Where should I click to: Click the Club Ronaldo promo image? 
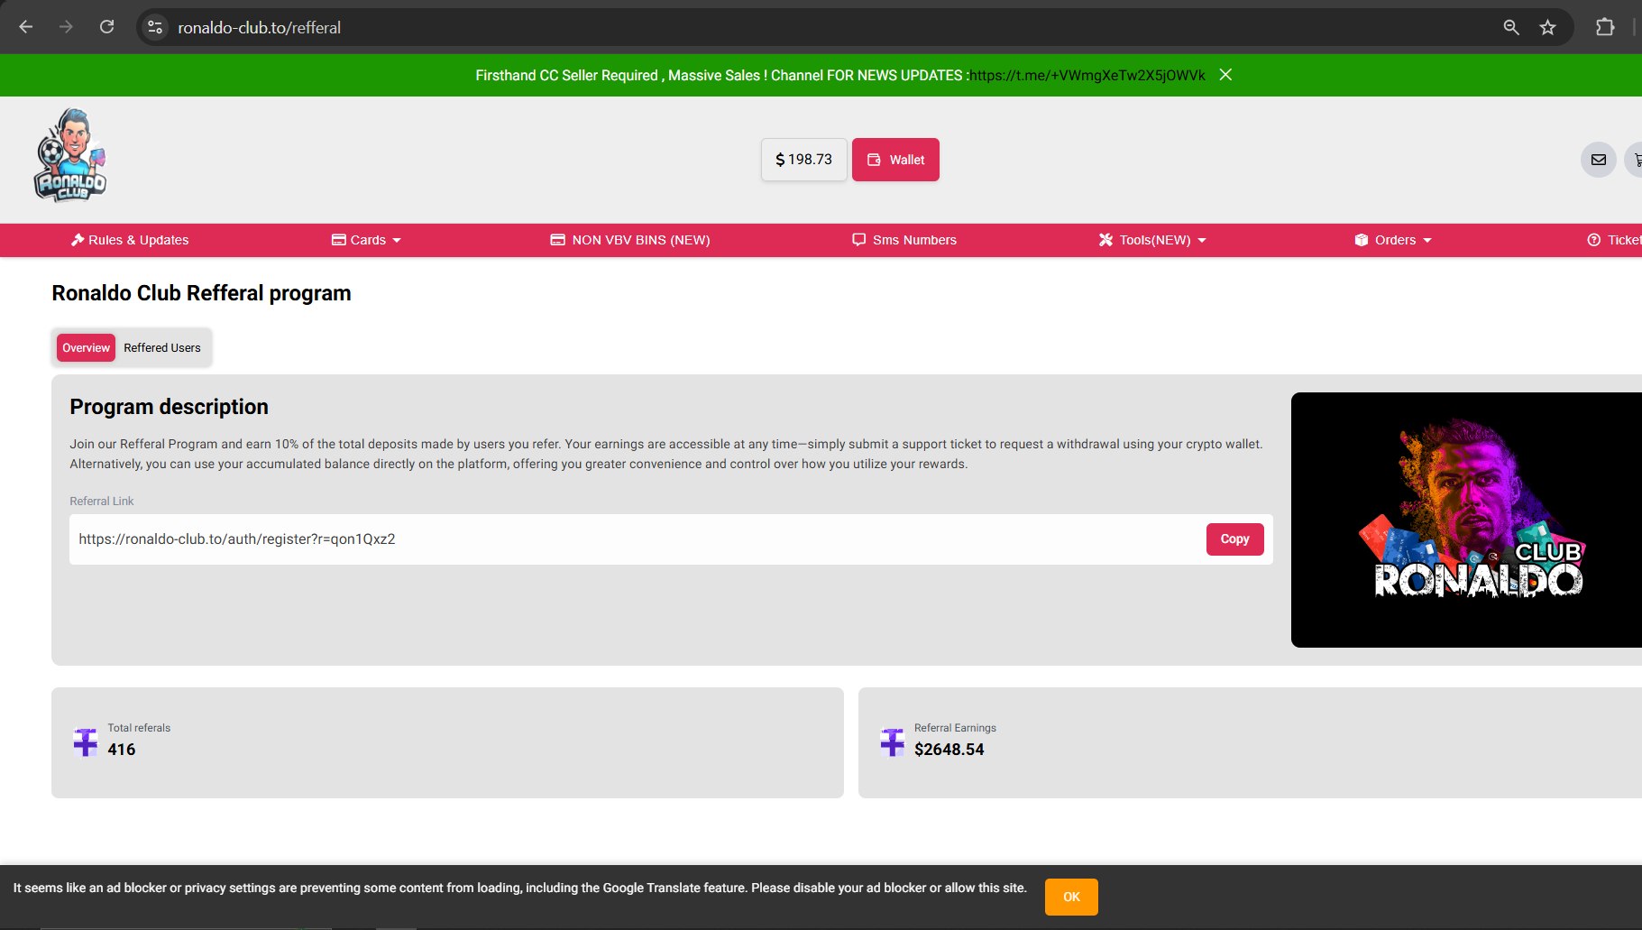point(1466,520)
